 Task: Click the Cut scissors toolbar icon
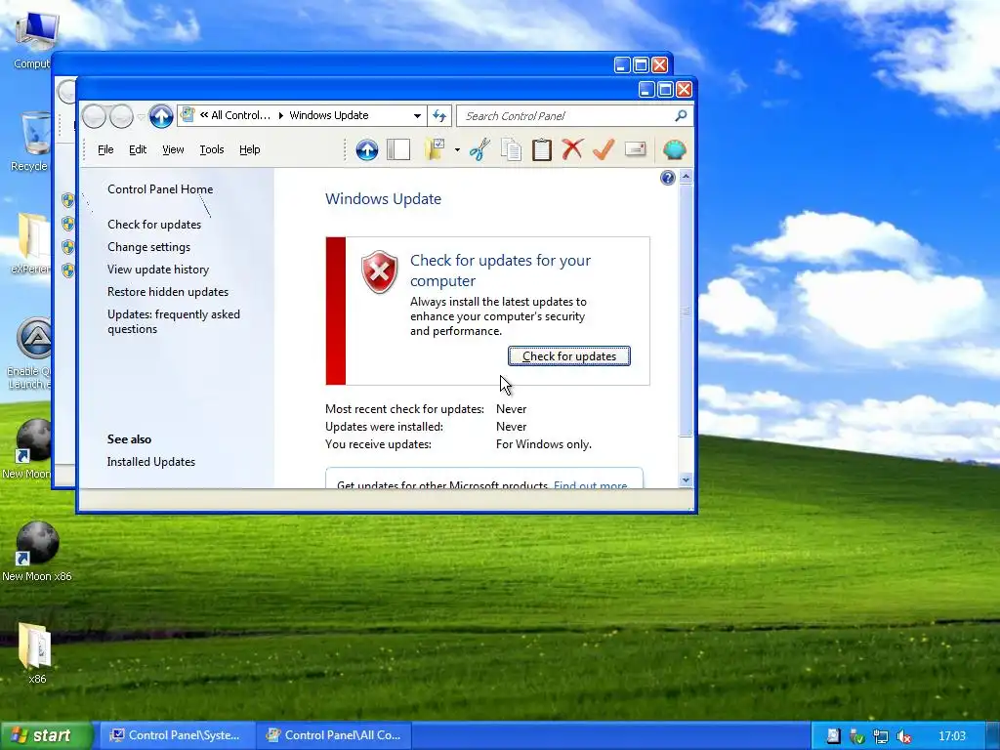point(479,149)
